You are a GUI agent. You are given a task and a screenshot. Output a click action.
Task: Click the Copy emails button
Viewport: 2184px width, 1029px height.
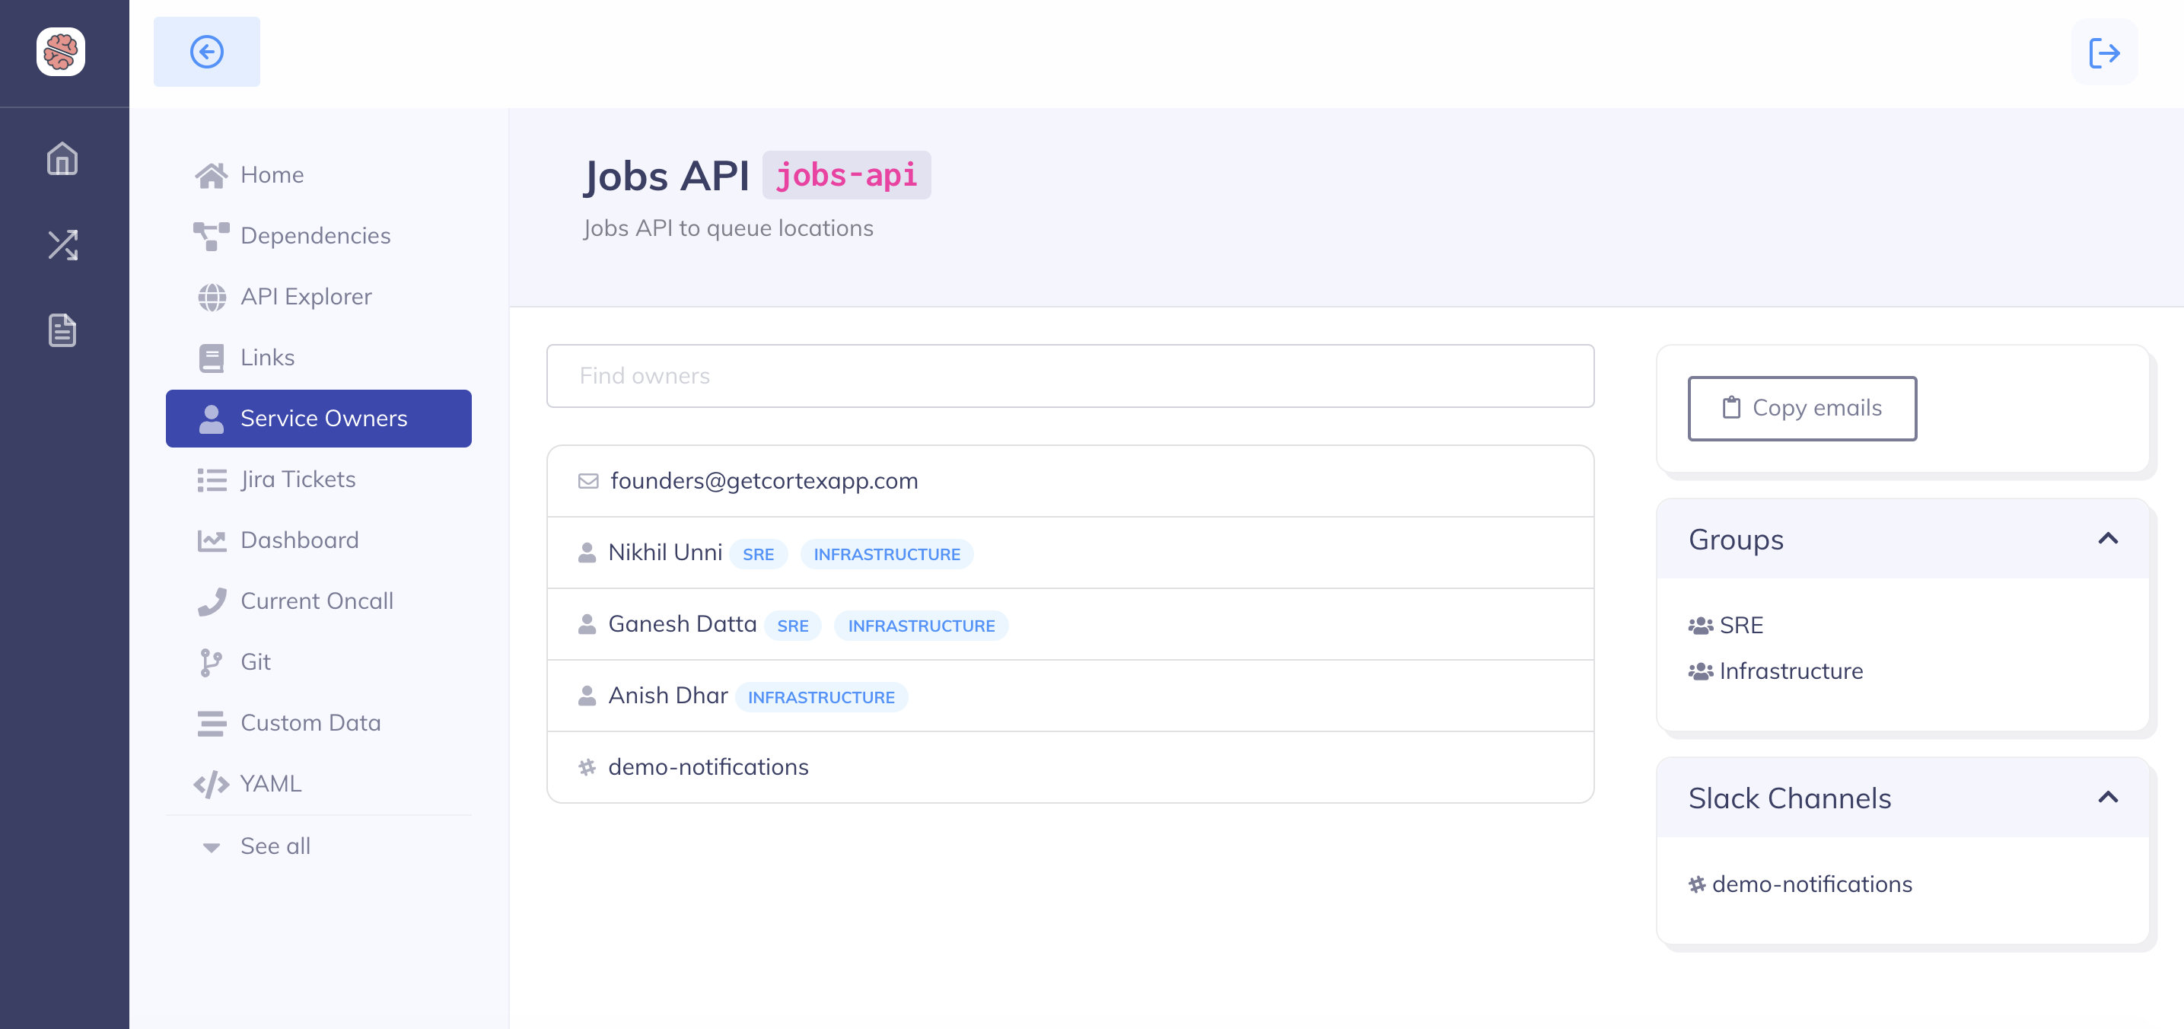(x=1802, y=409)
